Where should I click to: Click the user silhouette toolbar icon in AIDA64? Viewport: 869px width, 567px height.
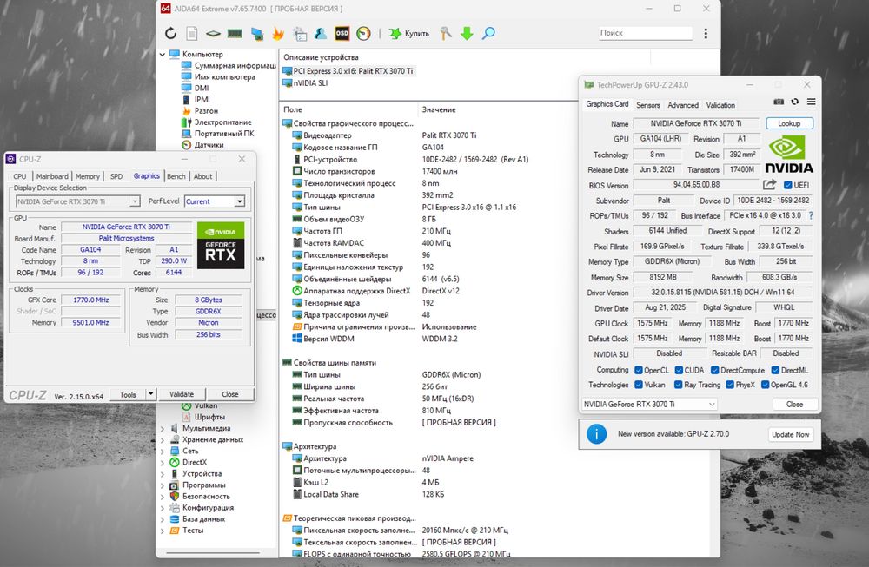pyautogui.click(x=321, y=33)
